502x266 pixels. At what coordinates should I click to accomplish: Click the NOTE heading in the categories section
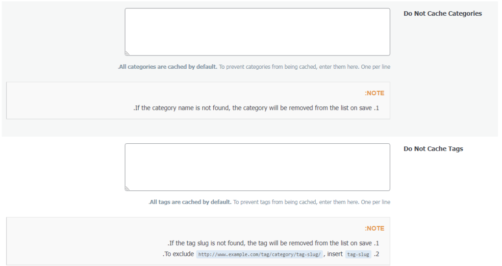click(x=375, y=93)
